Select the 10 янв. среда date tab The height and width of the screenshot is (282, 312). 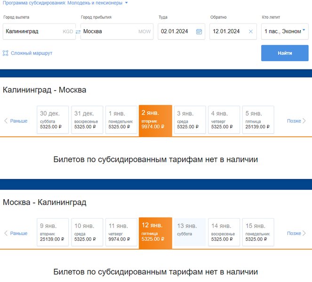[87, 232]
